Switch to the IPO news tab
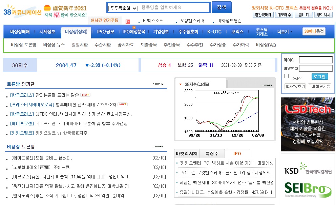 coord(237,153)
